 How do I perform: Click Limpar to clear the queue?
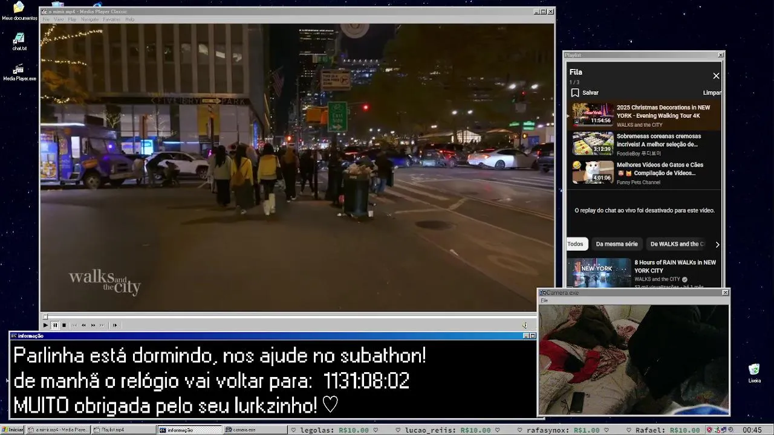(712, 92)
